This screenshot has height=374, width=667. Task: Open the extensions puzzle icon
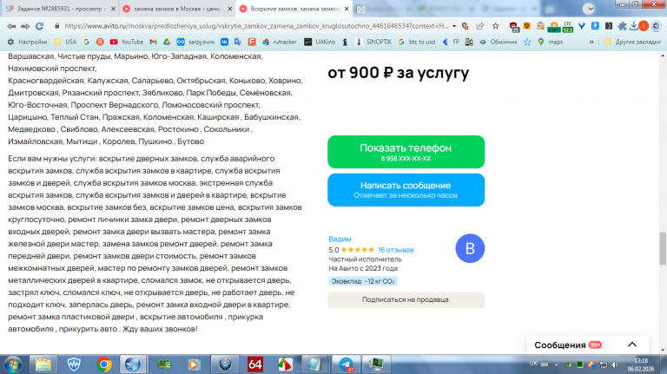[x=622, y=26]
